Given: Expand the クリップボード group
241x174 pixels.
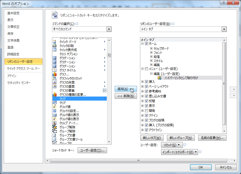Looking at the screenshot, I should pyautogui.click(x=151, y=49).
